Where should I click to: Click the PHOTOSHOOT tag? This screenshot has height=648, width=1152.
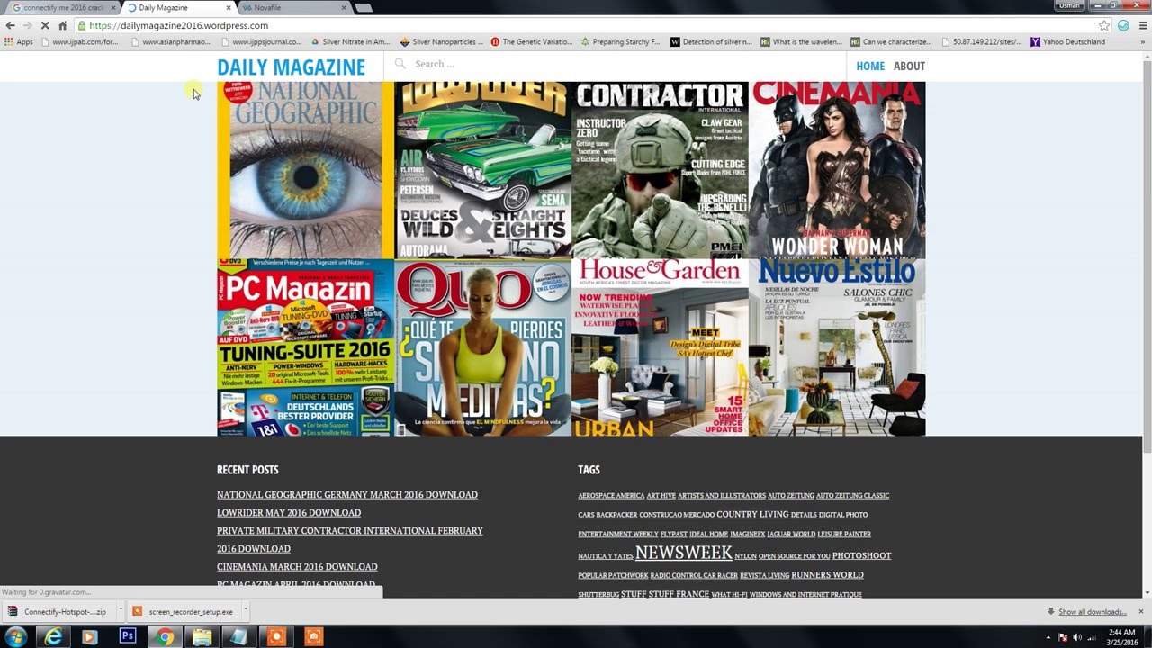click(x=861, y=555)
